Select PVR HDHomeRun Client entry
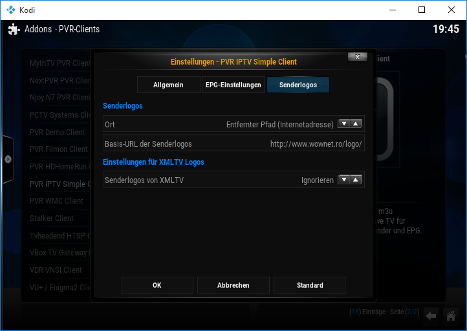 point(60,166)
